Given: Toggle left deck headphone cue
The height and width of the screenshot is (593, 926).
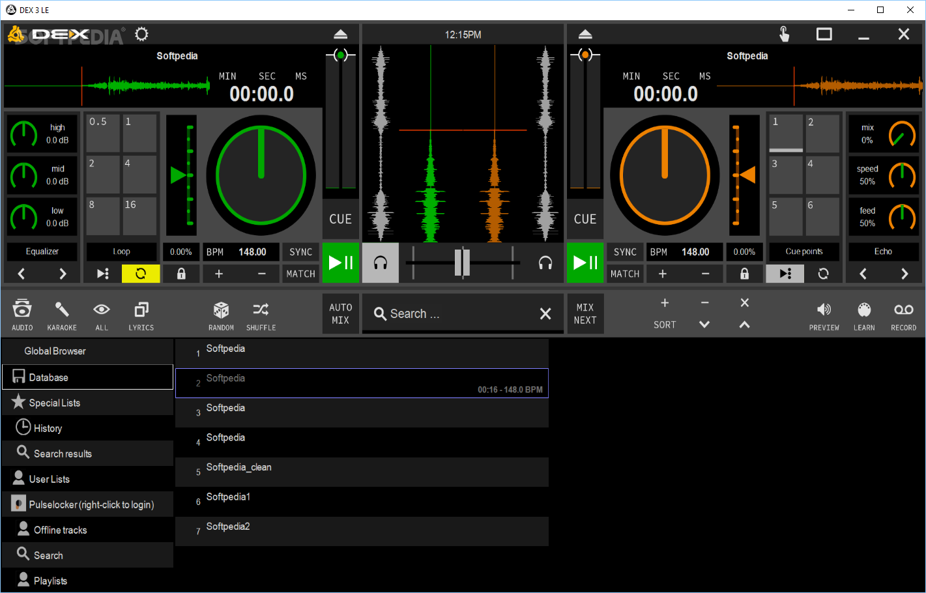Looking at the screenshot, I should tap(381, 263).
